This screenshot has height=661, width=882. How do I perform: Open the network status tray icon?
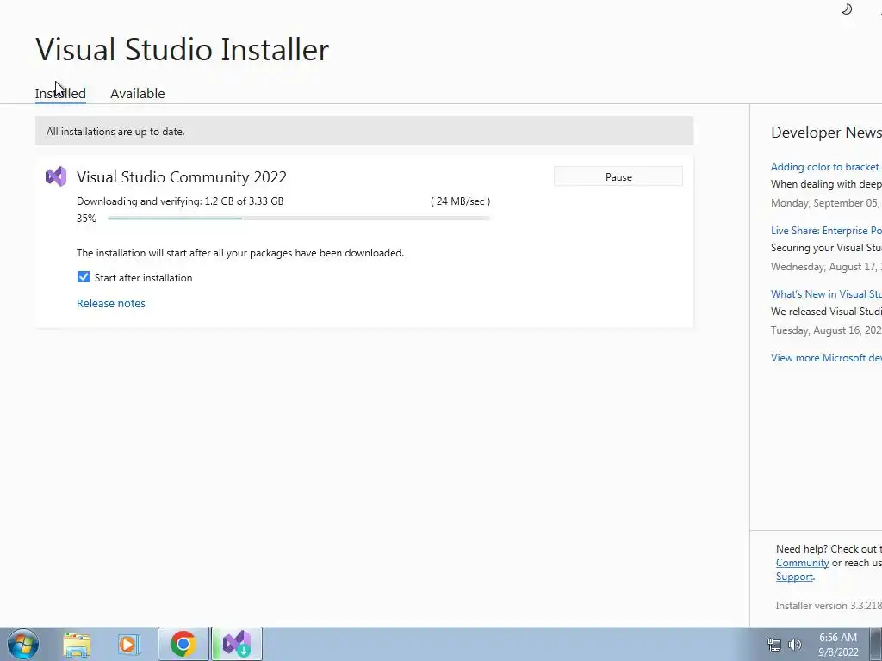[774, 645]
